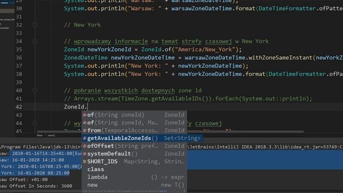
Task: Click console output 16-01-2020 14:25:00
Action: (x=38, y=160)
